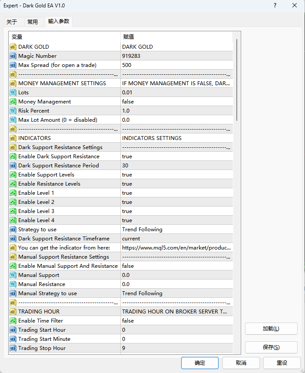
Task: Click the Magic Number integer type icon
Action: click(13, 56)
